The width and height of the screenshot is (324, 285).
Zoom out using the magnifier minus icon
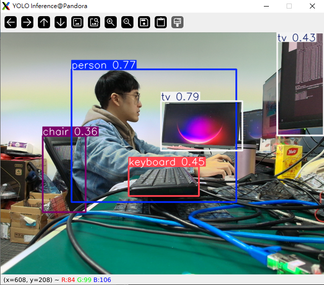tap(127, 22)
